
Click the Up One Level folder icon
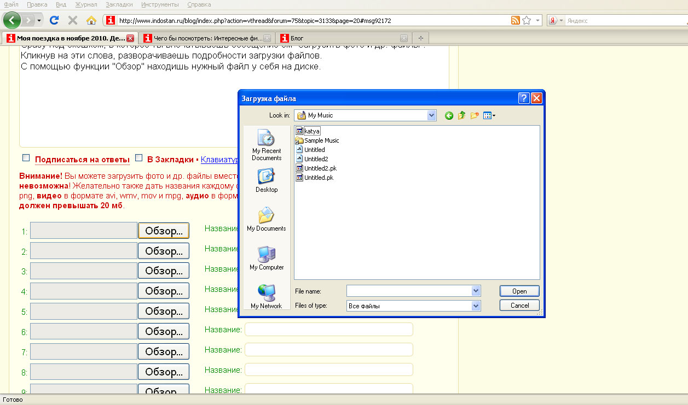pos(461,115)
